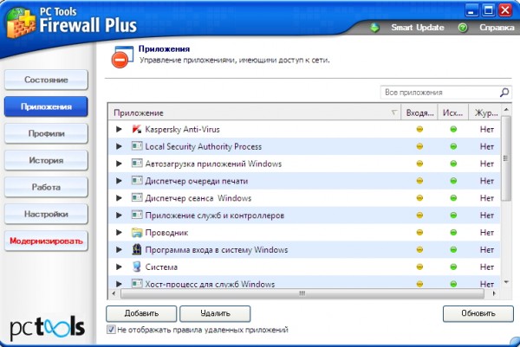Expand the Диспетчер сеанса Windows row
This screenshot has width=520, height=347.
tap(119, 198)
